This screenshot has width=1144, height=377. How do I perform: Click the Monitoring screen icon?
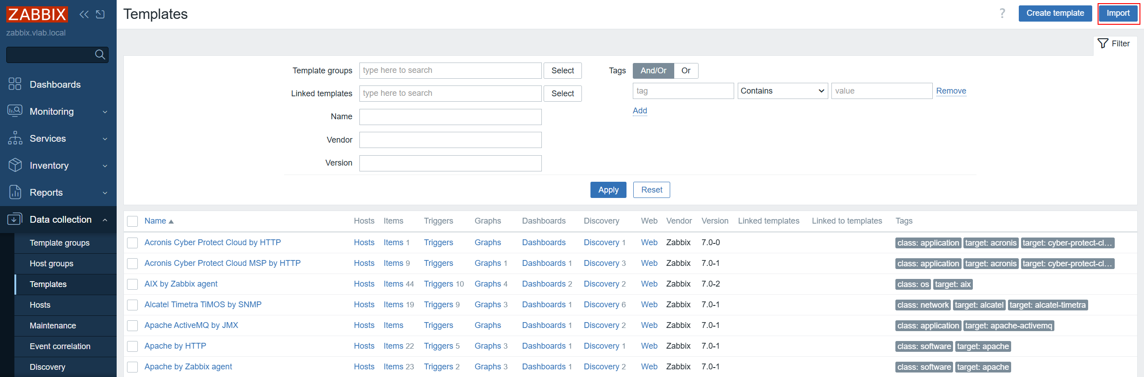point(15,111)
